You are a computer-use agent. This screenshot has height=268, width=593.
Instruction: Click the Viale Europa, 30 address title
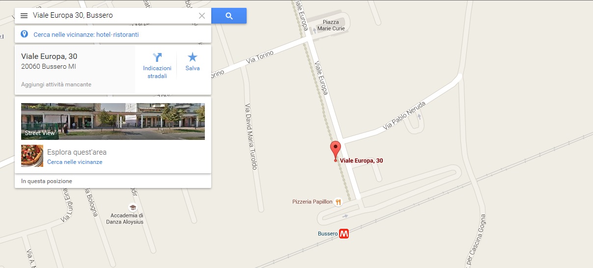tap(49, 56)
